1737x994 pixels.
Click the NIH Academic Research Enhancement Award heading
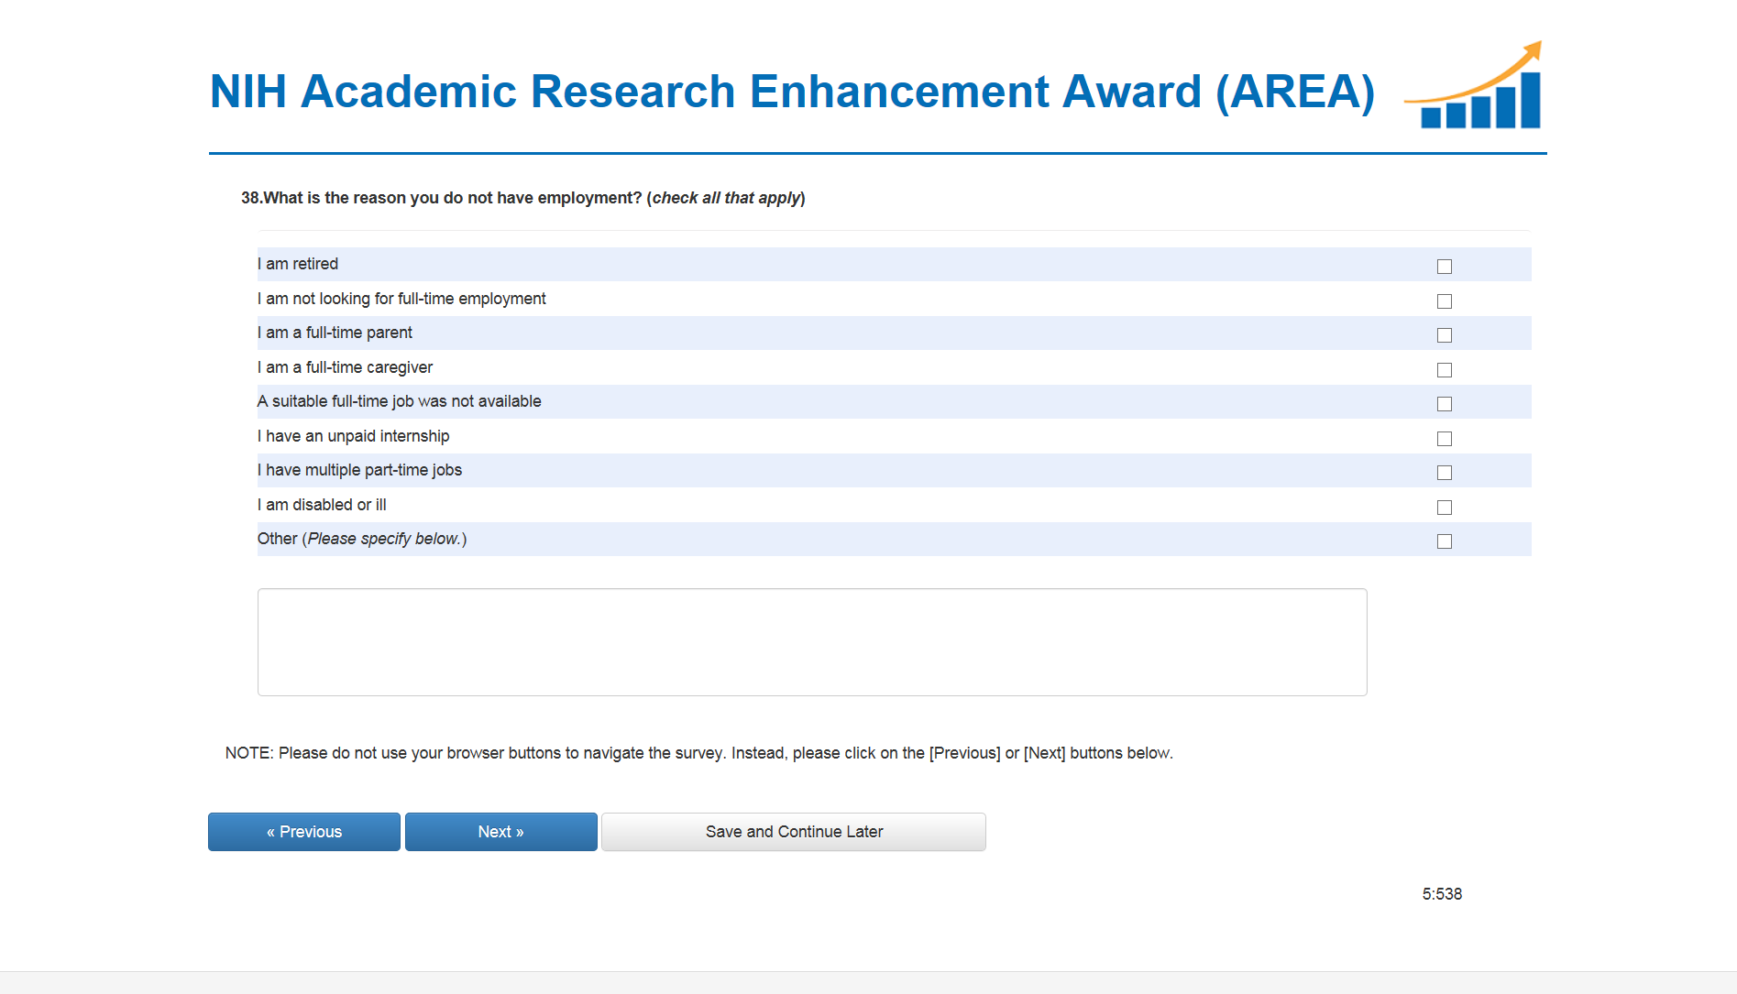click(x=792, y=92)
